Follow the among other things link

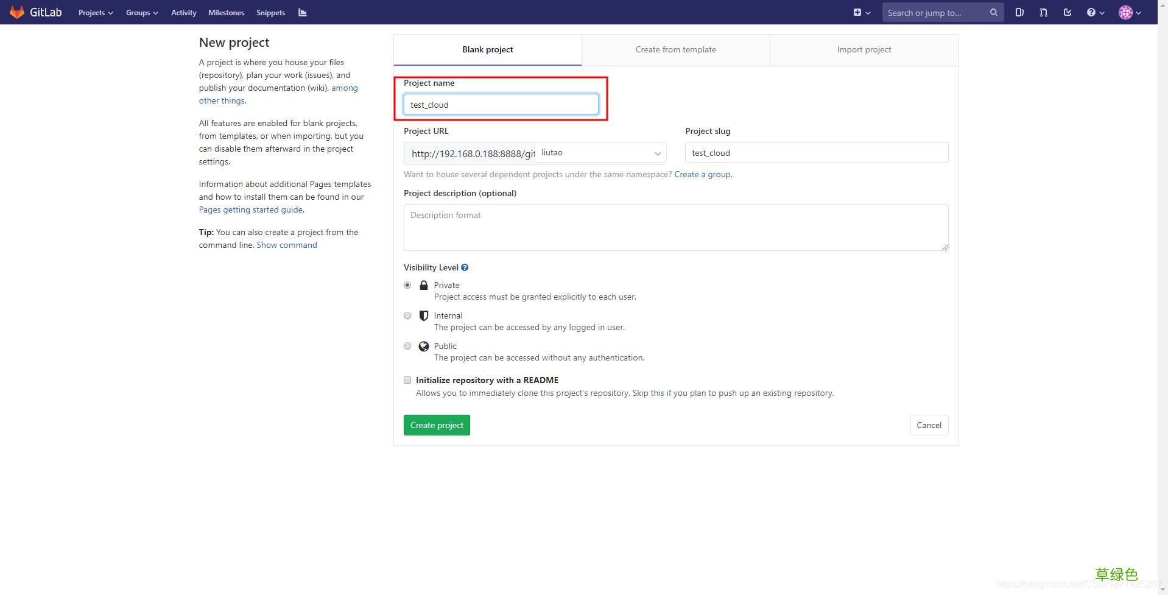click(x=278, y=94)
